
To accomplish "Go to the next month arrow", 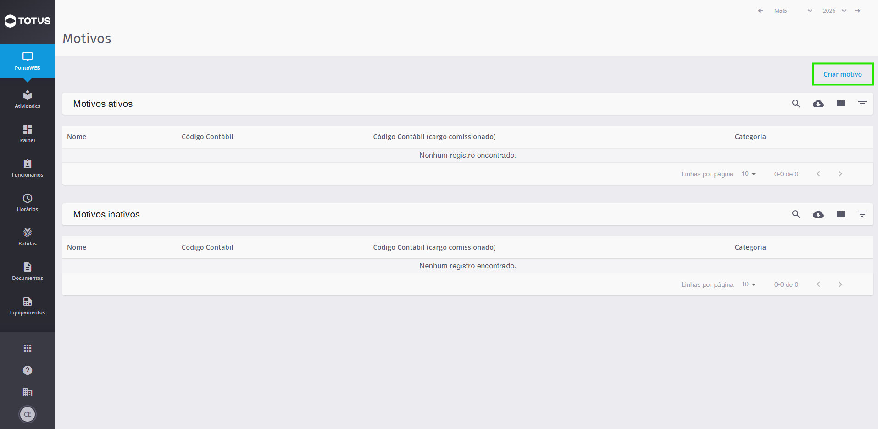I will pyautogui.click(x=858, y=11).
